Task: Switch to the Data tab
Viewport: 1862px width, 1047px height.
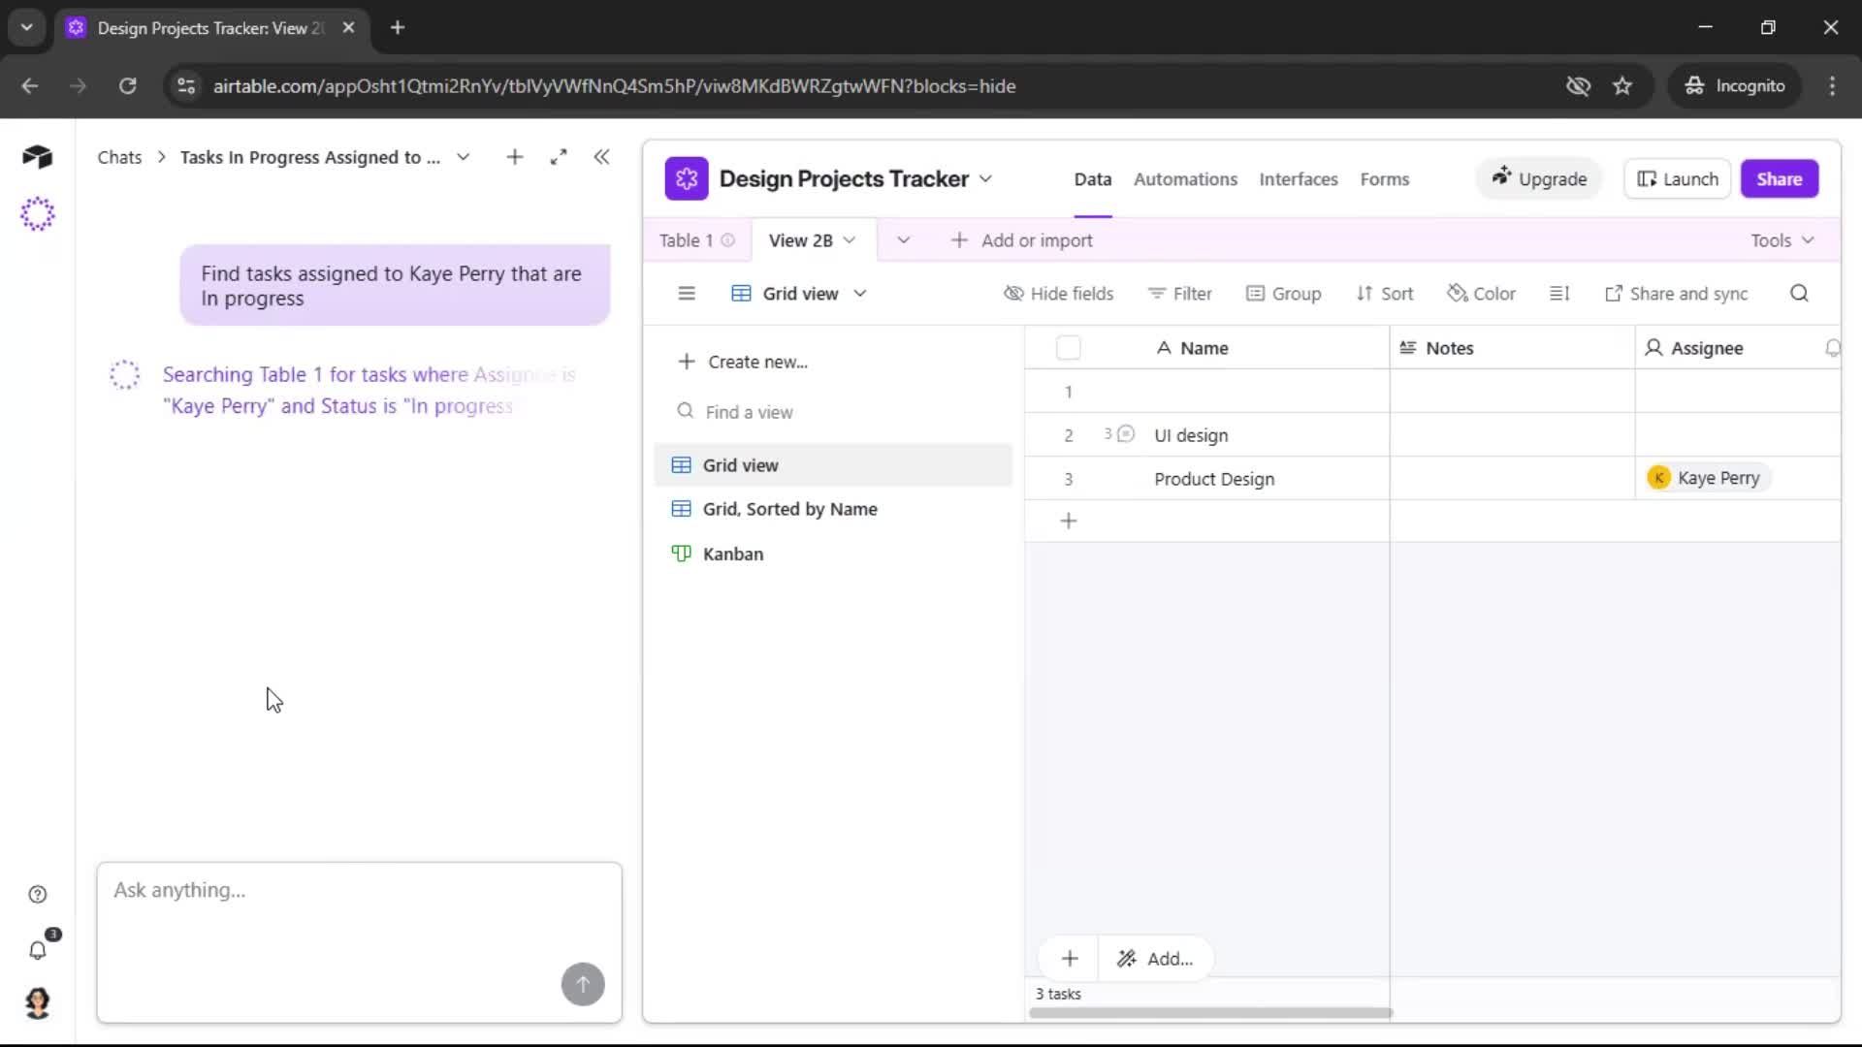Action: point(1092,179)
